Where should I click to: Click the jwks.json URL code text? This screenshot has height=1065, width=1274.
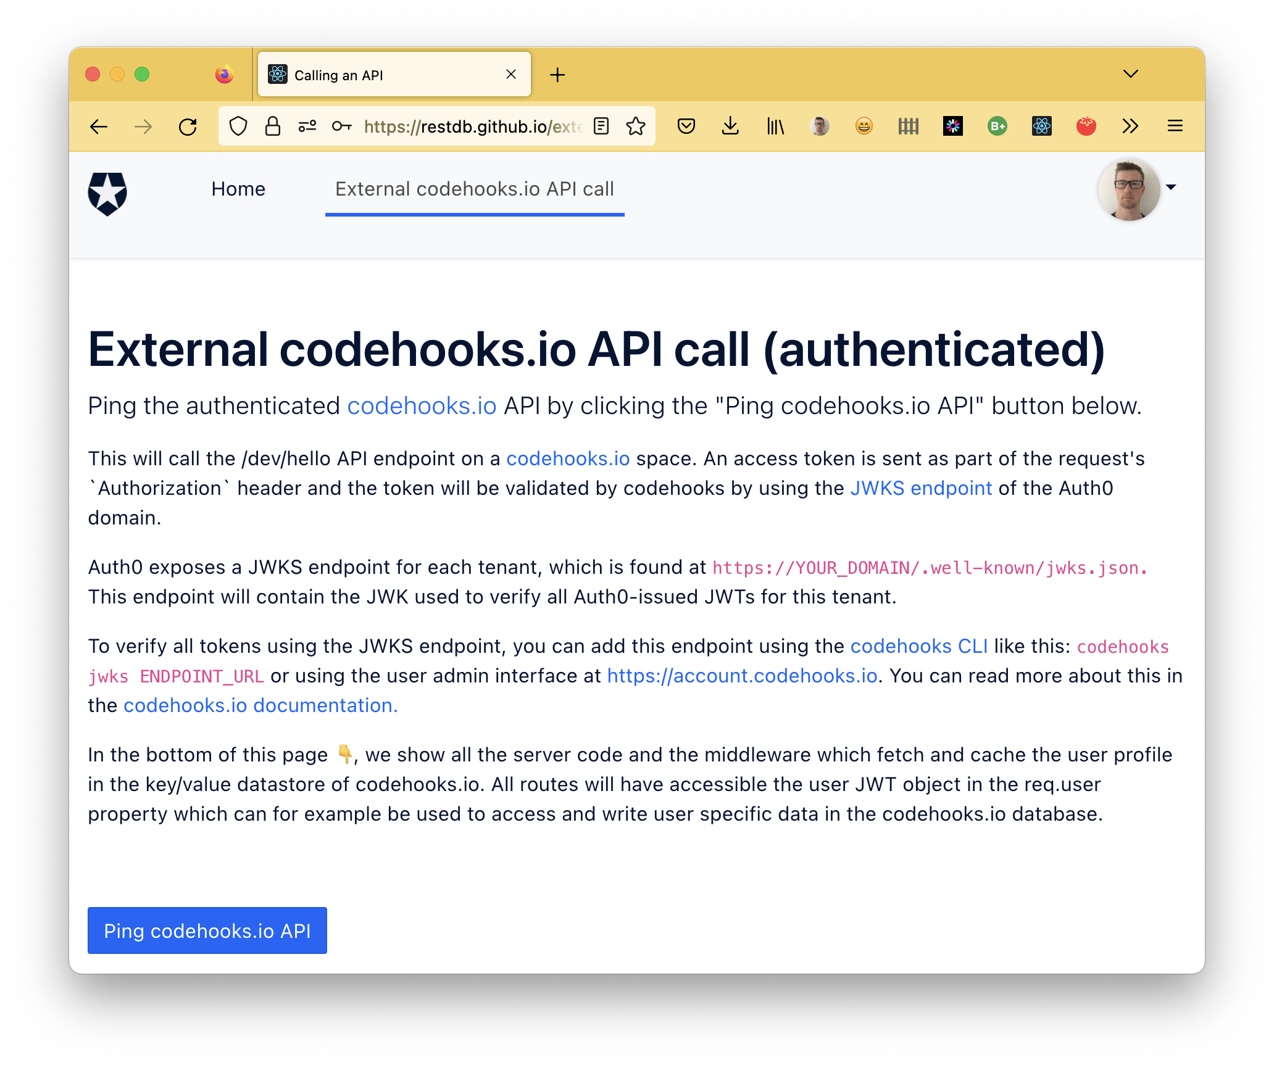click(930, 568)
